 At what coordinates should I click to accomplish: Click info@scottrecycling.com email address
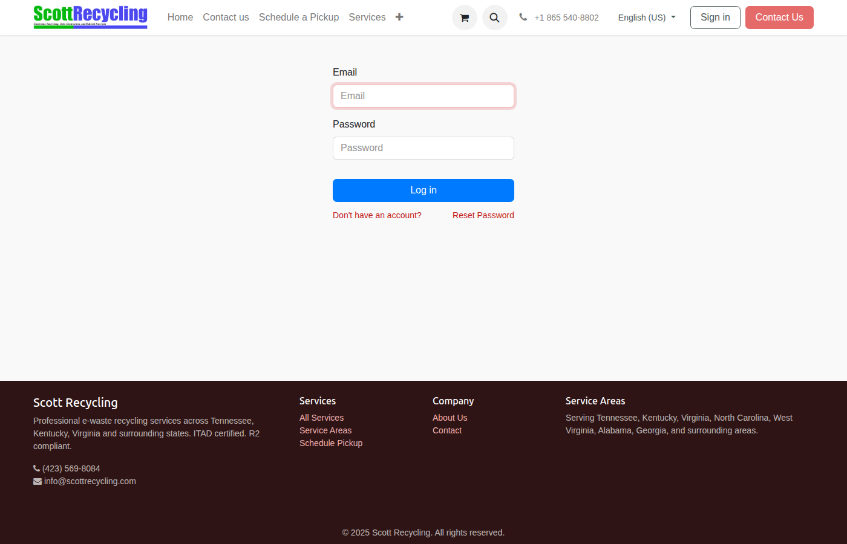point(90,481)
